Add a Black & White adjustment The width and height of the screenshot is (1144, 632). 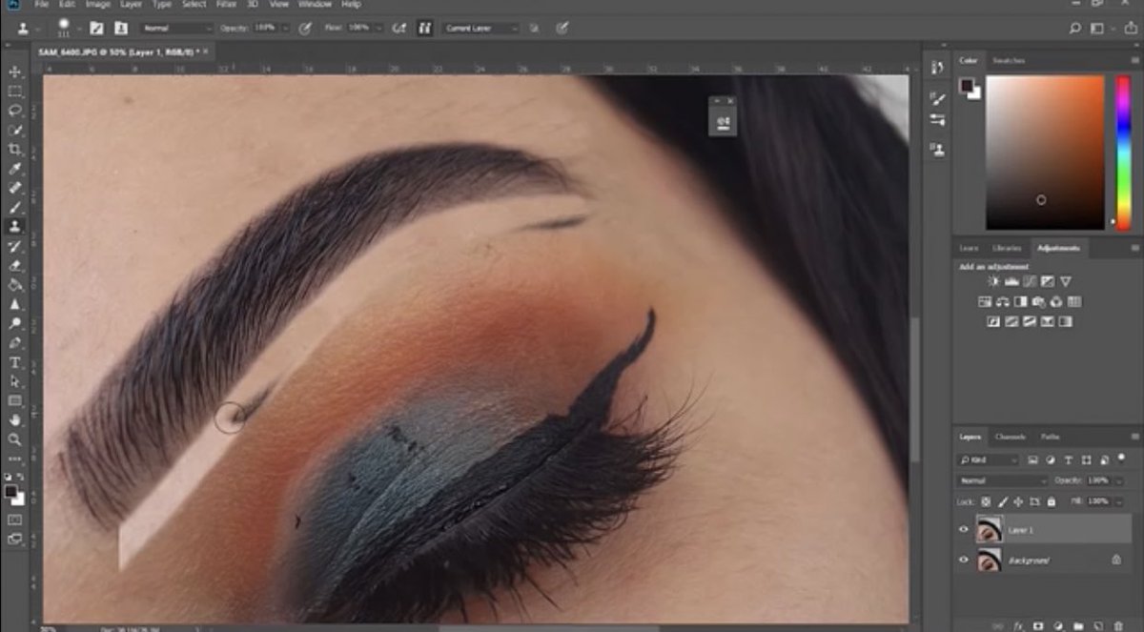click(x=1021, y=302)
